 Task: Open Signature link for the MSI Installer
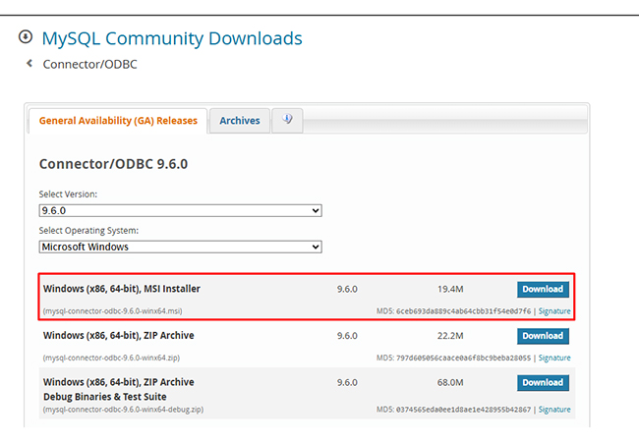554,311
